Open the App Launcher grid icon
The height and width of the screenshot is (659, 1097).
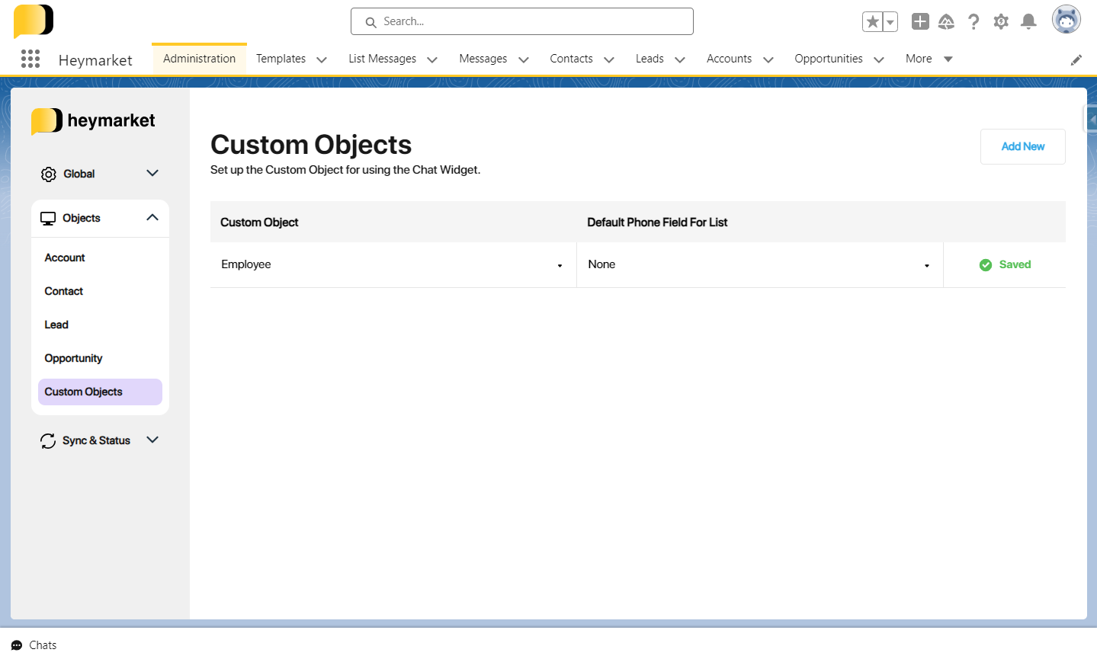click(x=30, y=59)
